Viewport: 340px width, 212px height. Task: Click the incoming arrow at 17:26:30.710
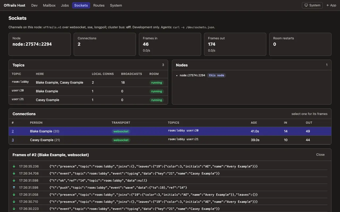click(14, 202)
